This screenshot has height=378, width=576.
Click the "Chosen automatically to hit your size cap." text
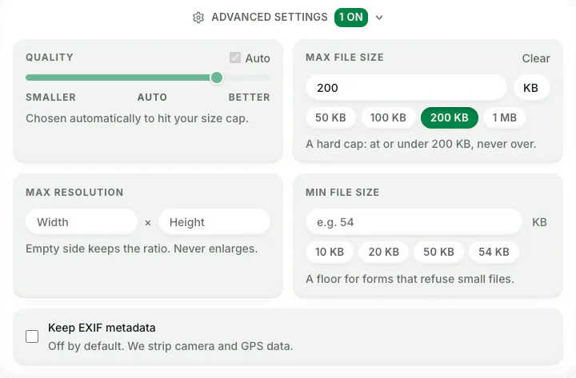pos(137,118)
